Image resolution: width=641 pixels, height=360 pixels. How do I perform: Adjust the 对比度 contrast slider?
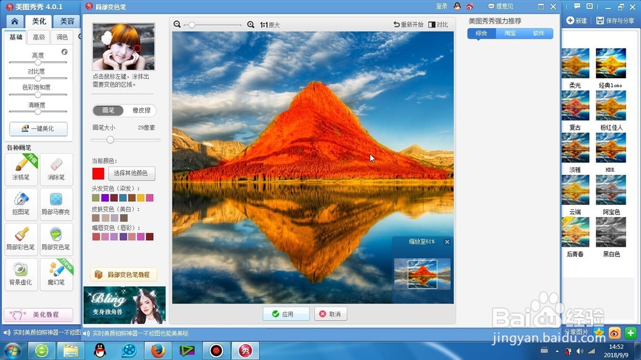(x=38, y=78)
